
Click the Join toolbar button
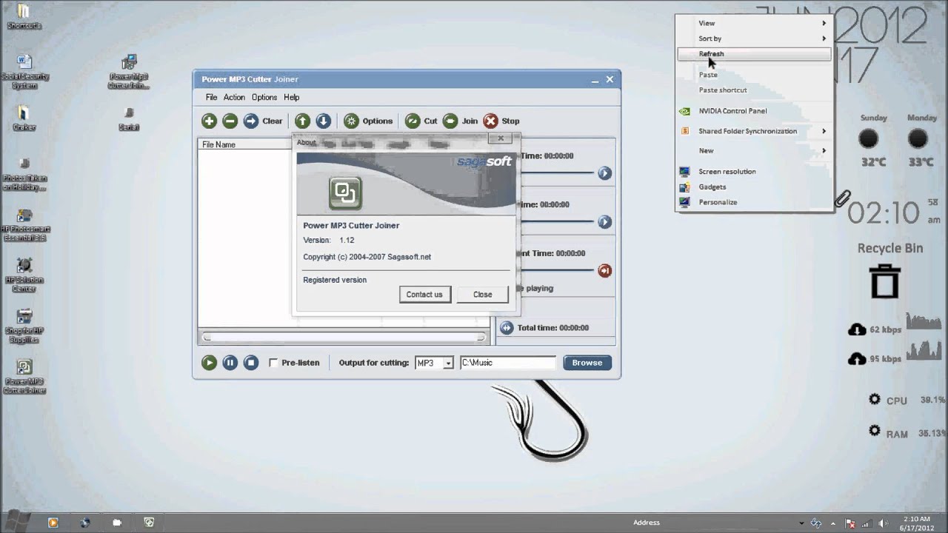pos(460,121)
